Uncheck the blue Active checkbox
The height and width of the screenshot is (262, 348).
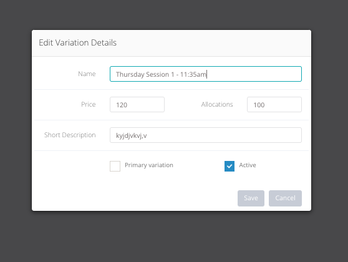(230, 166)
